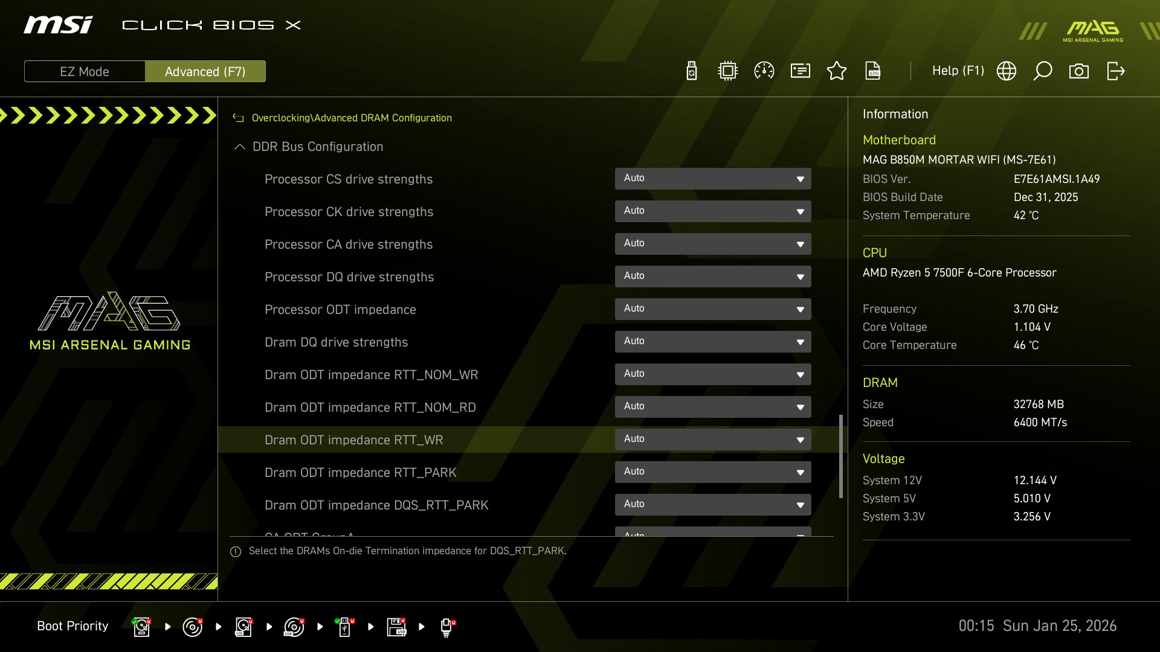The image size is (1160, 652).
Task: Click the back icon beside the breadcrumb
Action: [238, 118]
